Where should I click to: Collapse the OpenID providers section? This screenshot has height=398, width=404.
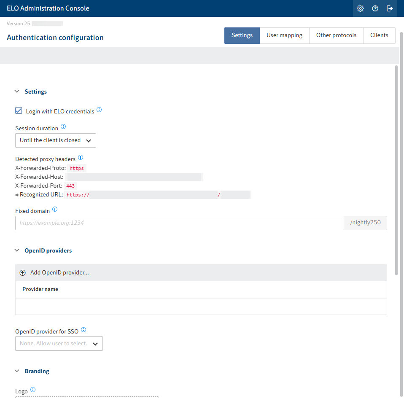[x=17, y=250]
